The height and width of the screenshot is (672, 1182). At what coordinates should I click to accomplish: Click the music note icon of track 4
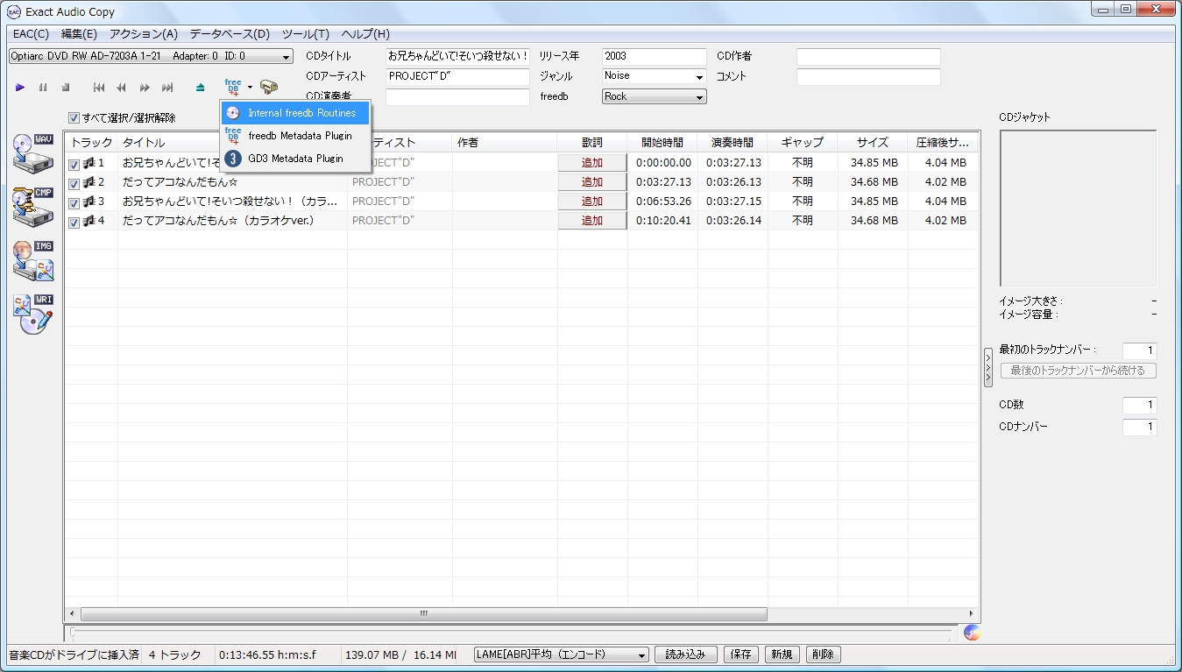(x=88, y=221)
